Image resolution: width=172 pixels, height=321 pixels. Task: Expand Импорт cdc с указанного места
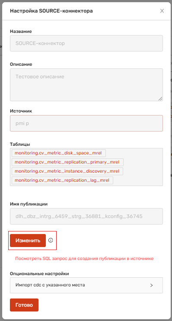click(x=86, y=285)
